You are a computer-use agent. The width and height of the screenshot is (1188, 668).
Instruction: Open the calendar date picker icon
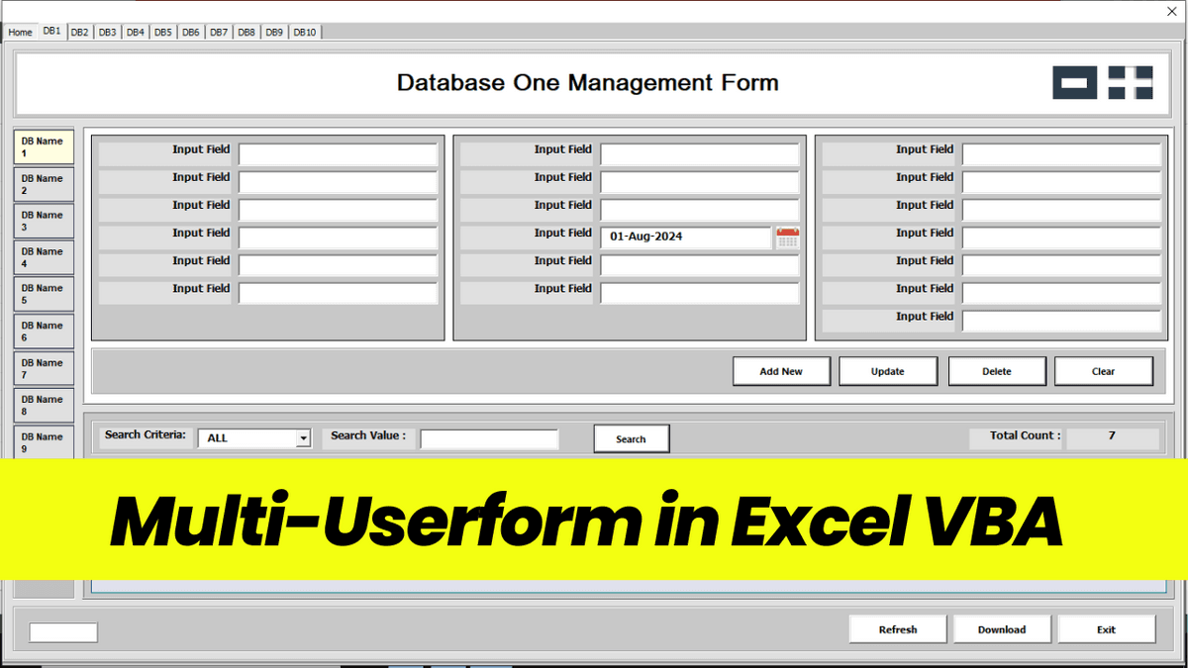[x=787, y=238]
